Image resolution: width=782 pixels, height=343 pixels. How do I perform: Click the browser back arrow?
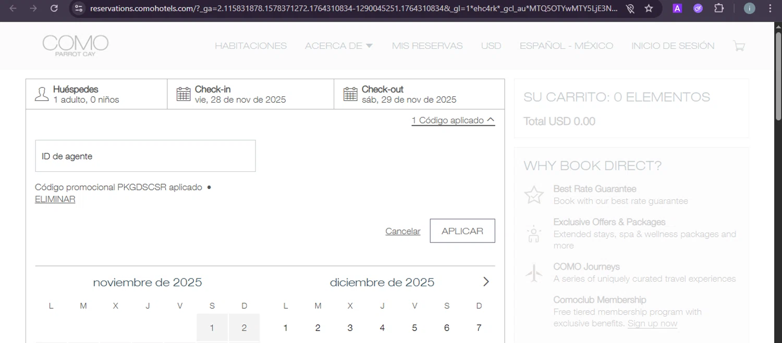(x=13, y=8)
